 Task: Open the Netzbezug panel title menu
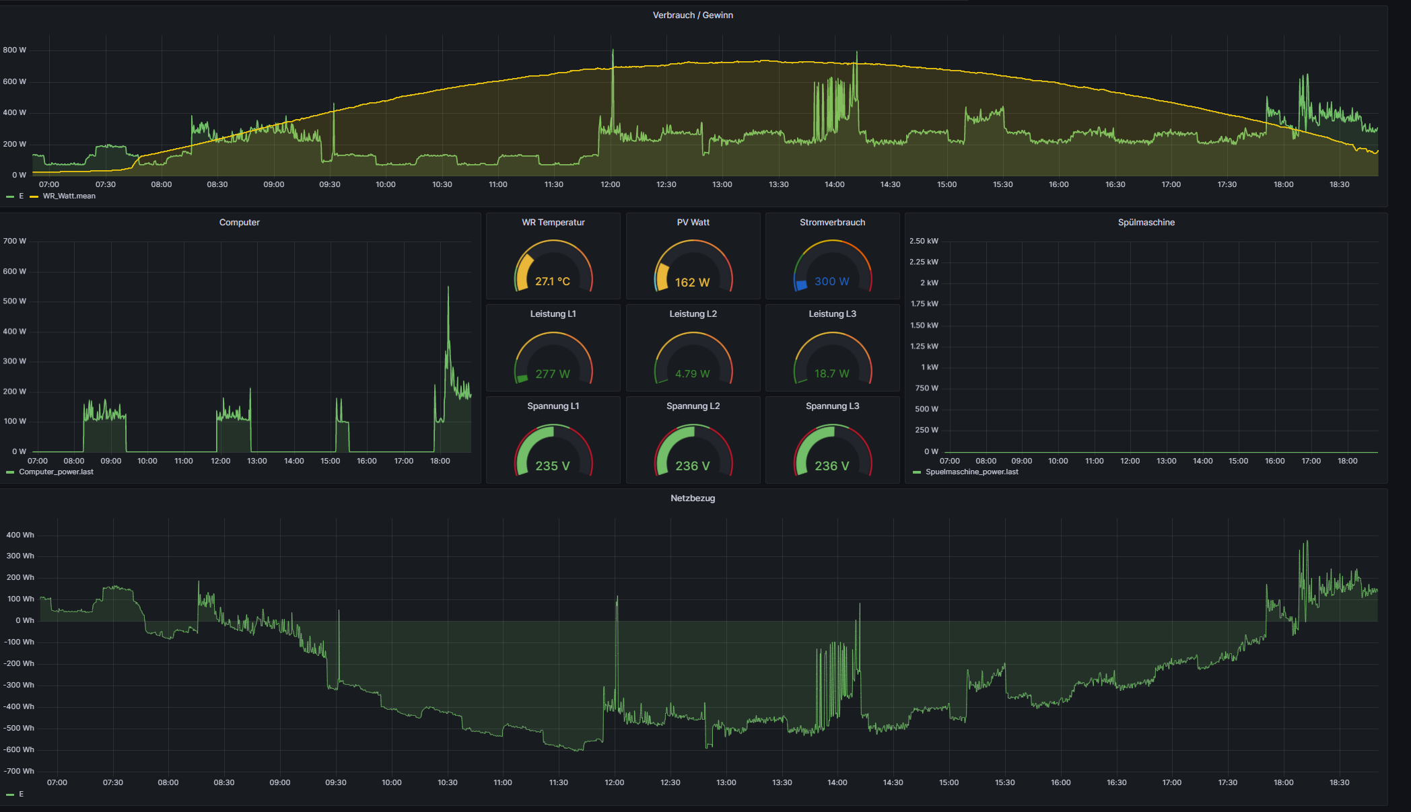[x=692, y=498]
